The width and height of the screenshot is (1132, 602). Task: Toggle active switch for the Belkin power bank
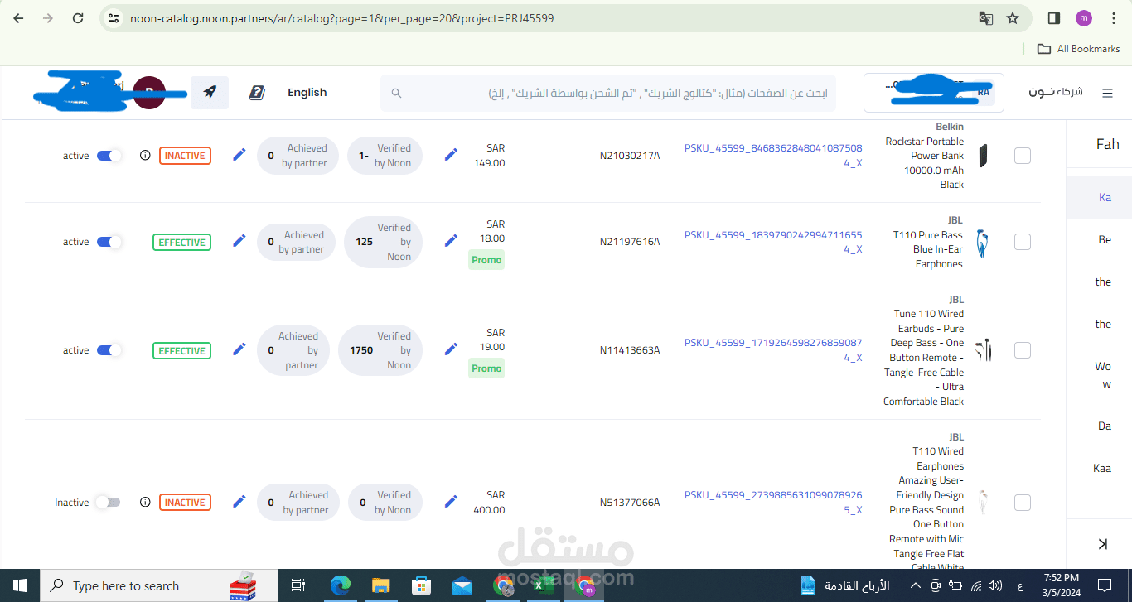click(x=109, y=155)
